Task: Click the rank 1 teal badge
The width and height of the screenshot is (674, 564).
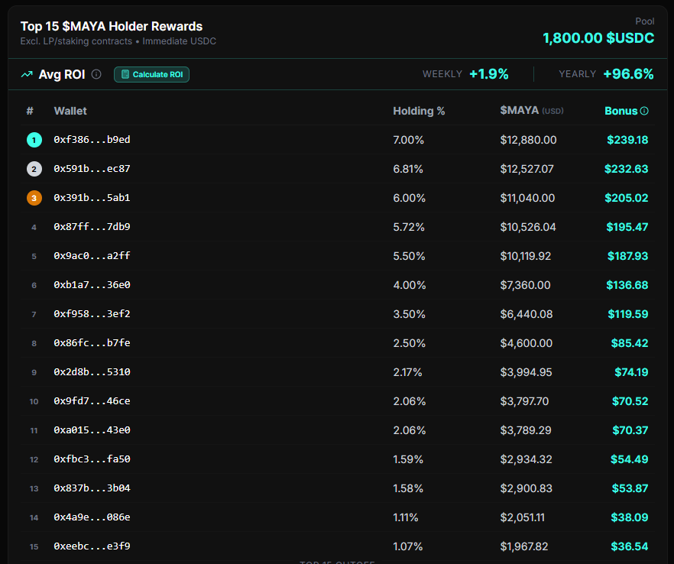Action: pos(34,140)
